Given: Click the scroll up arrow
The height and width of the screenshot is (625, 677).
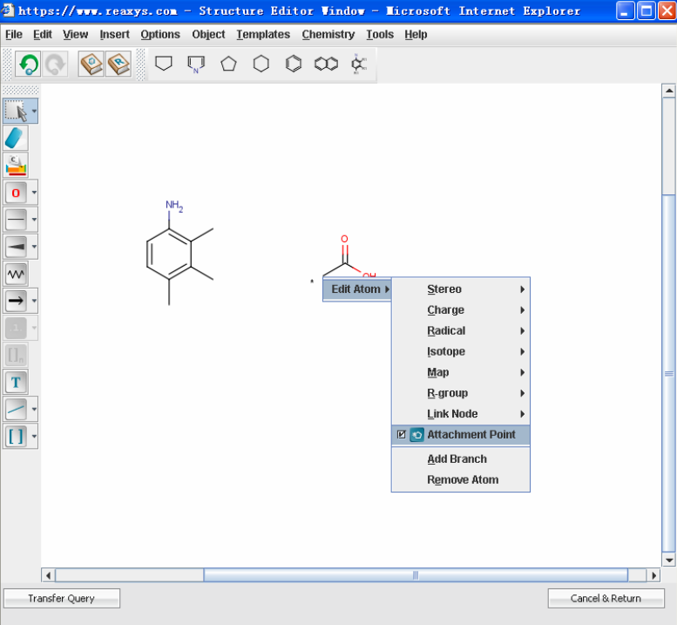Looking at the screenshot, I should point(669,91).
